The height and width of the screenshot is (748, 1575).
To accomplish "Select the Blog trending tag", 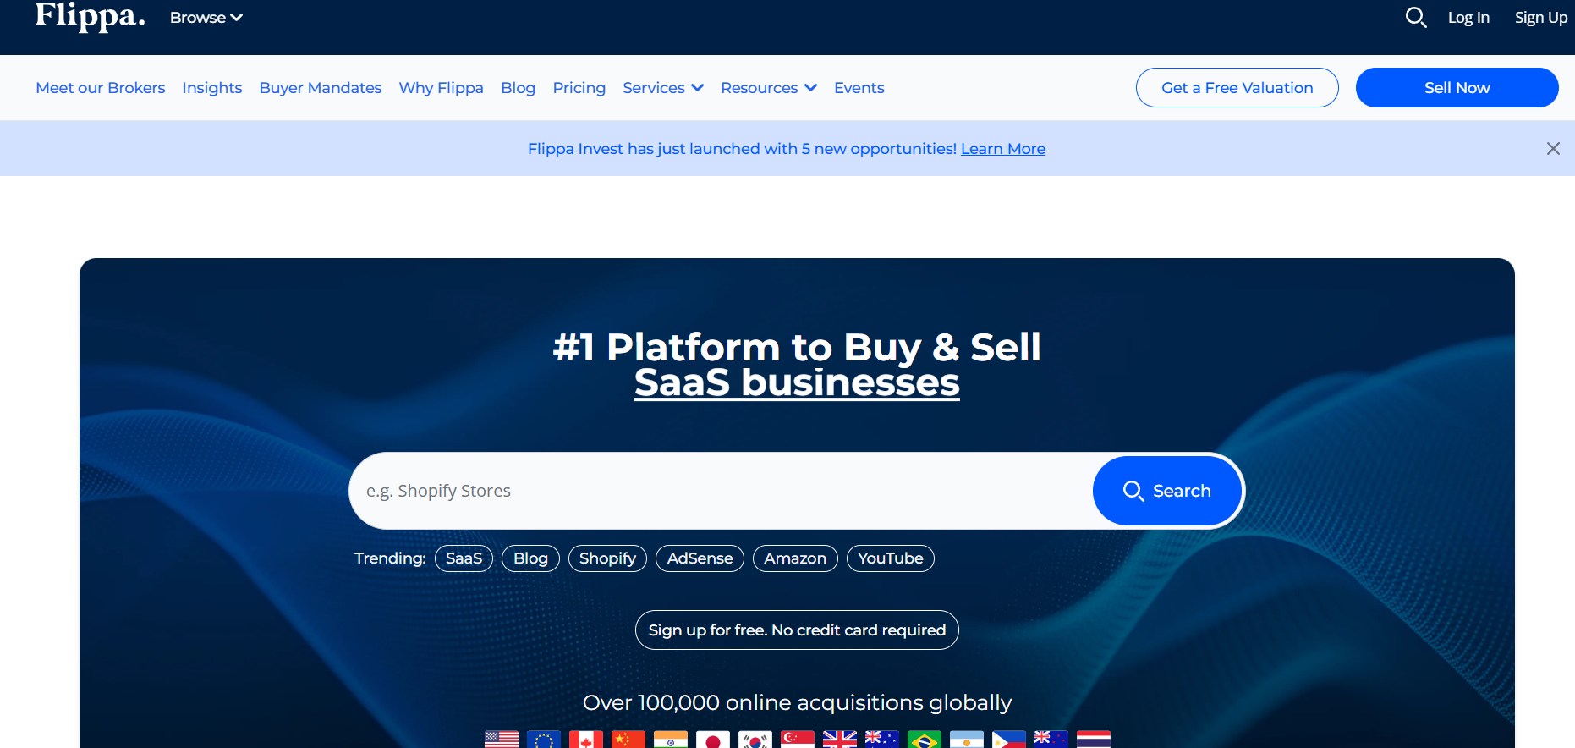I will (530, 558).
